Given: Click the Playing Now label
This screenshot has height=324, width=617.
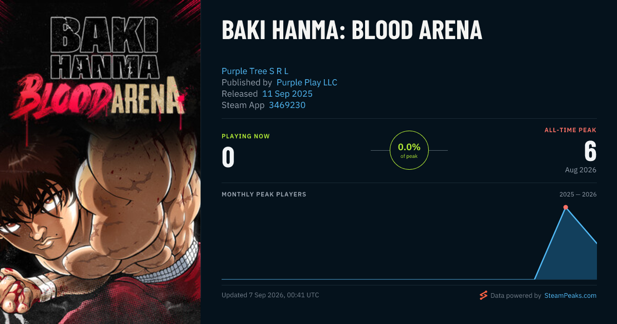Looking at the screenshot, I should (246, 136).
